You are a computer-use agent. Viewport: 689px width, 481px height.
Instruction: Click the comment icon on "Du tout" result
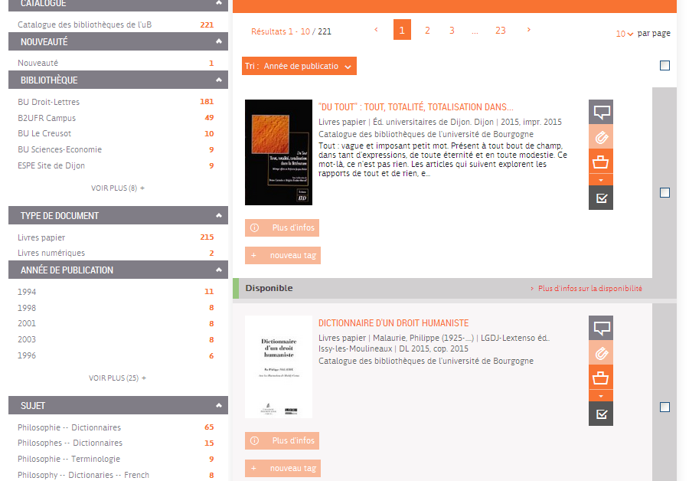click(601, 112)
